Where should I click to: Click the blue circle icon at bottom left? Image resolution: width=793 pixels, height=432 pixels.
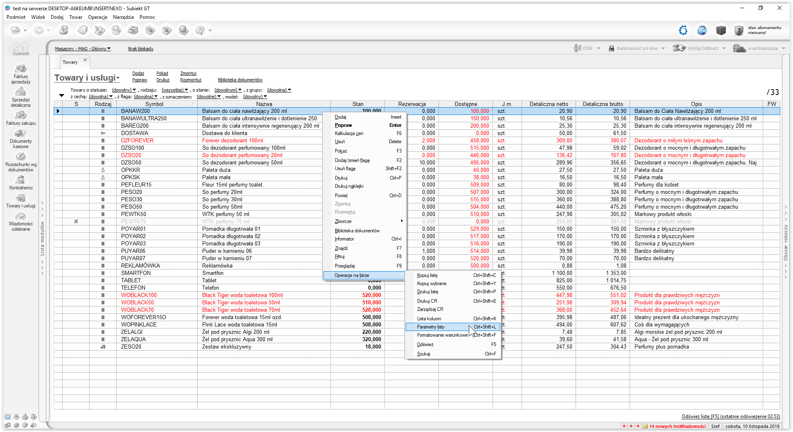8,417
